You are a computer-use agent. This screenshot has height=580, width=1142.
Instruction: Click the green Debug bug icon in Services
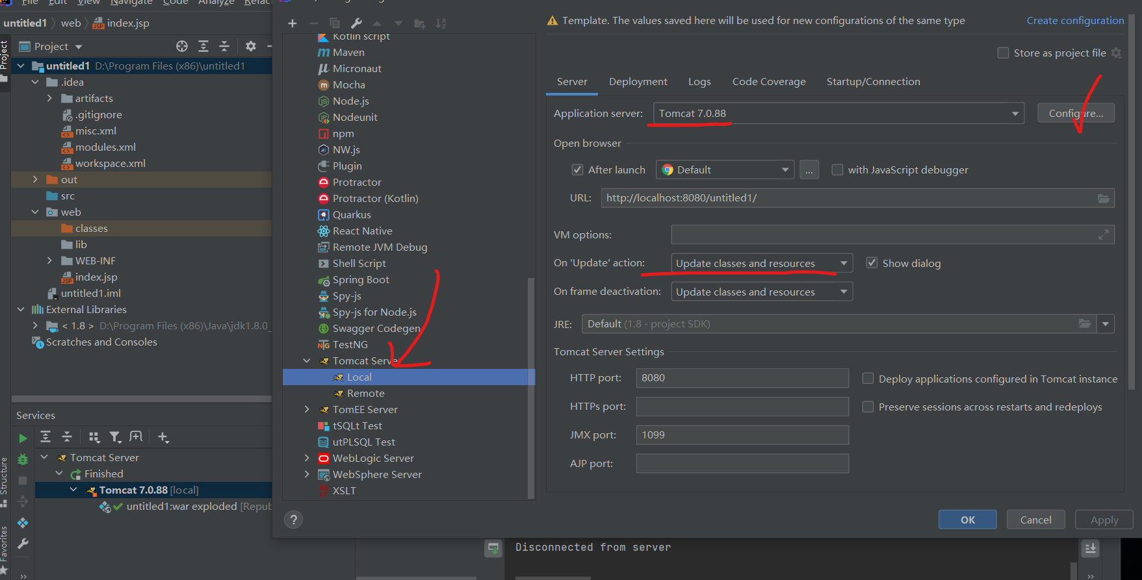[x=23, y=459]
